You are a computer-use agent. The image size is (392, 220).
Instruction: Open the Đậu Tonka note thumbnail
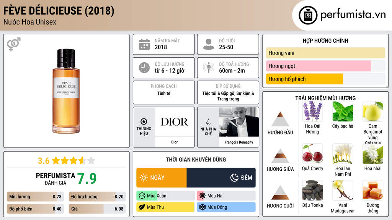click(312, 190)
